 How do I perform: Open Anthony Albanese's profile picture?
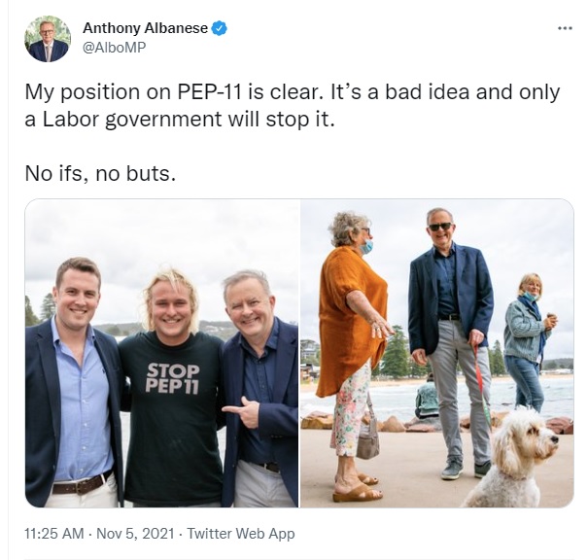click(x=48, y=39)
